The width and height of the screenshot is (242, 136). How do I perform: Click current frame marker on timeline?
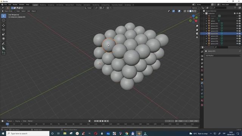click(7, 124)
